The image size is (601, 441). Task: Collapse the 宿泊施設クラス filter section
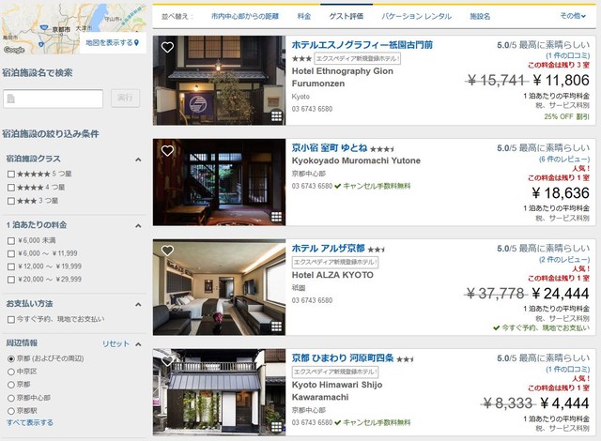pyautogui.click(x=138, y=160)
